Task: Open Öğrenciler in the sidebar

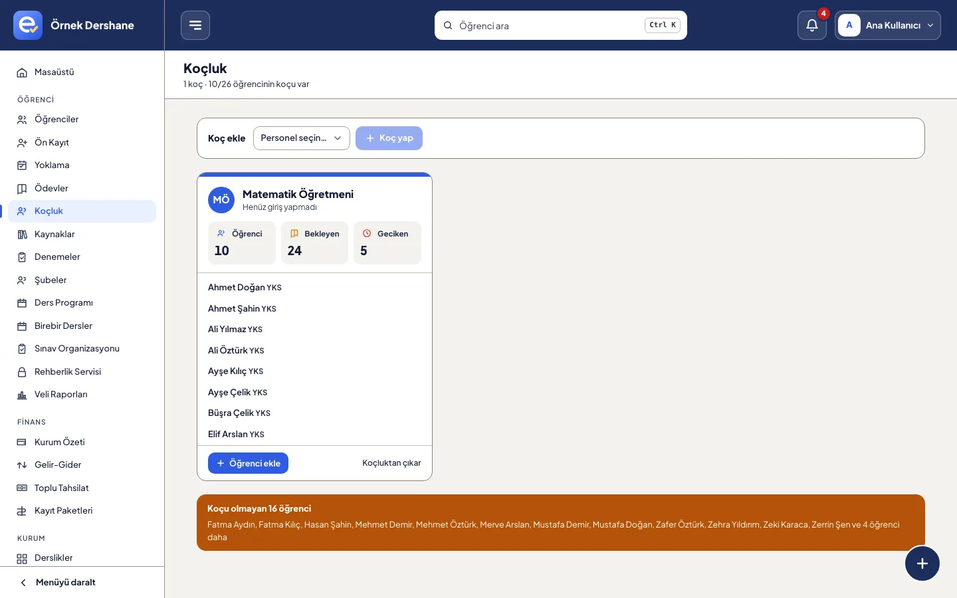Action: click(82, 120)
